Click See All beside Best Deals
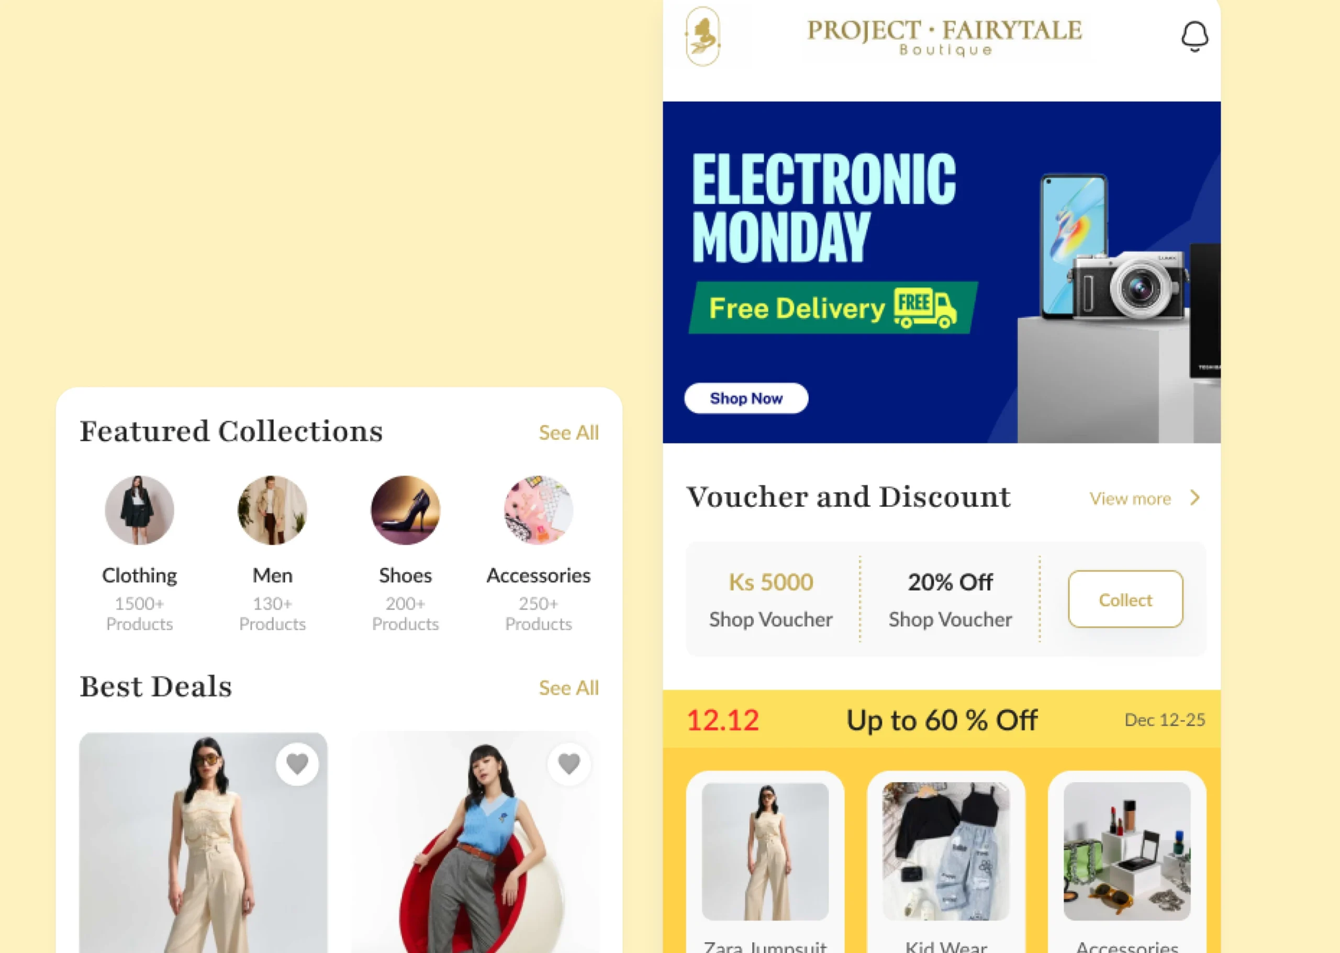1340x953 pixels. tap(569, 688)
